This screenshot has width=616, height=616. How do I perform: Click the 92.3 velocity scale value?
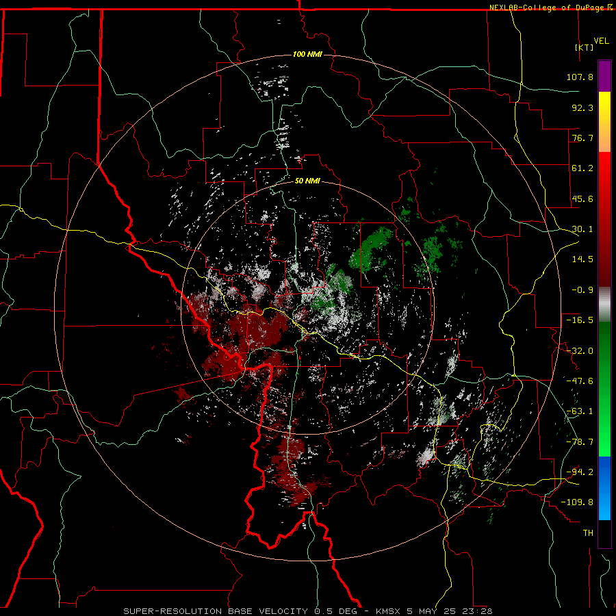(x=582, y=107)
